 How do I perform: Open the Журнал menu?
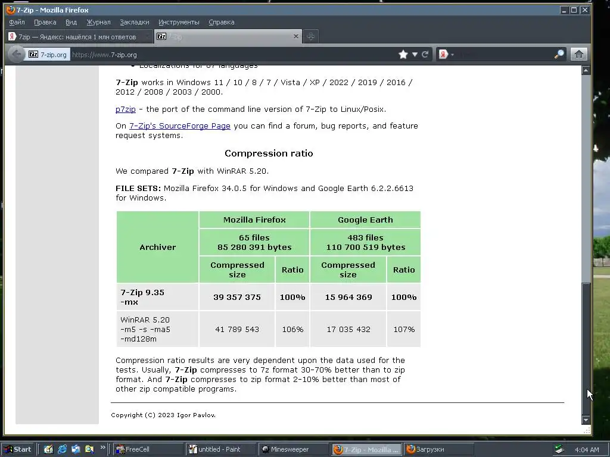click(x=98, y=22)
